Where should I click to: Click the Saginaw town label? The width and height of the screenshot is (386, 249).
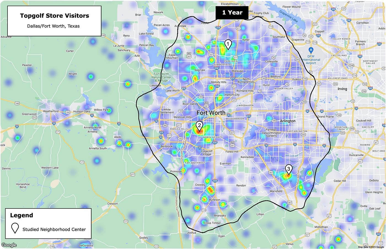point(200,70)
